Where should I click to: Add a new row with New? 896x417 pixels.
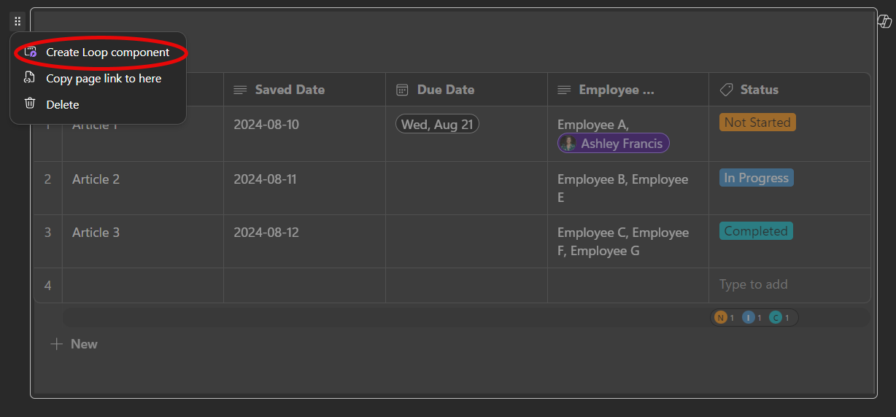coord(74,344)
